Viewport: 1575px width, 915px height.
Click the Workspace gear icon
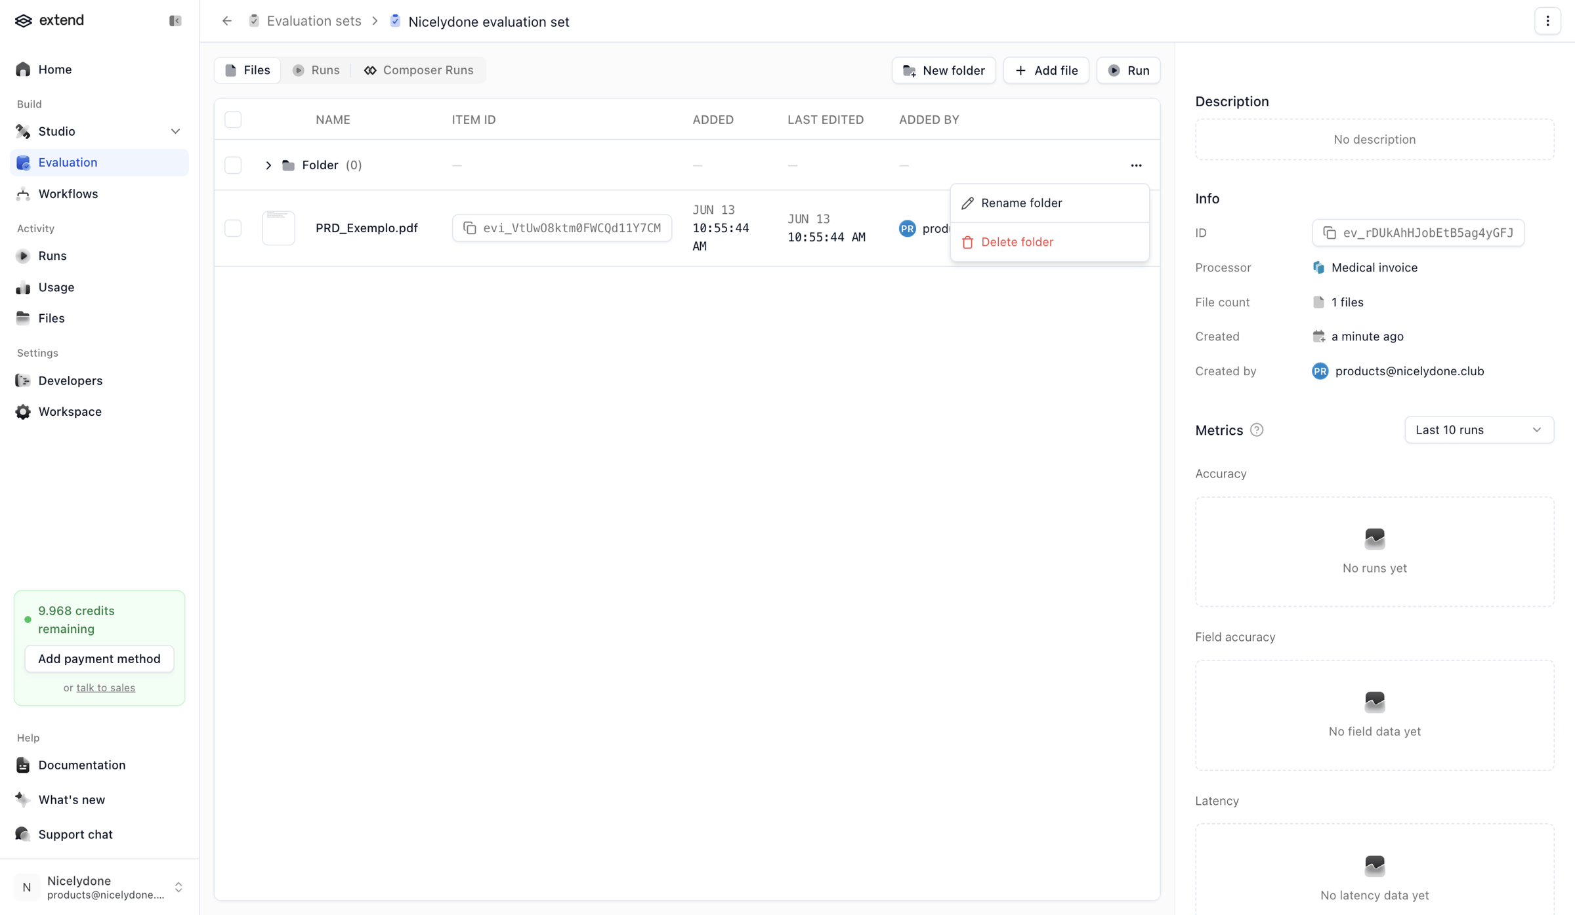click(x=23, y=412)
